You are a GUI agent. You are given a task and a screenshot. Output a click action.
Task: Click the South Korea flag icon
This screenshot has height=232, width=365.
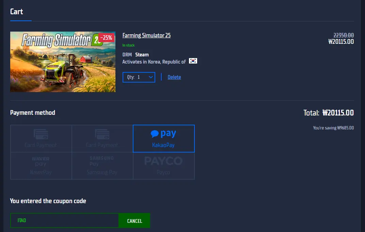pyautogui.click(x=193, y=61)
